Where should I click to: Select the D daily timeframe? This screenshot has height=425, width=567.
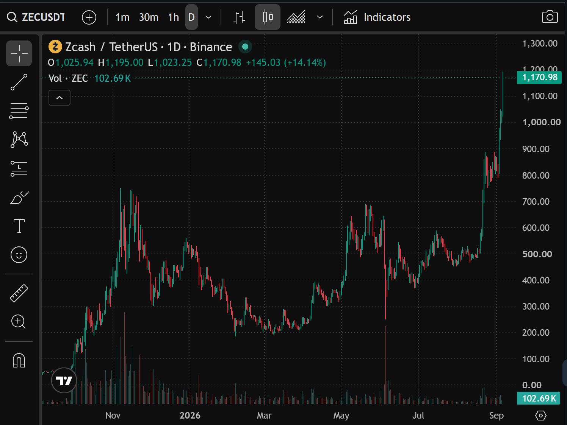[x=191, y=17]
